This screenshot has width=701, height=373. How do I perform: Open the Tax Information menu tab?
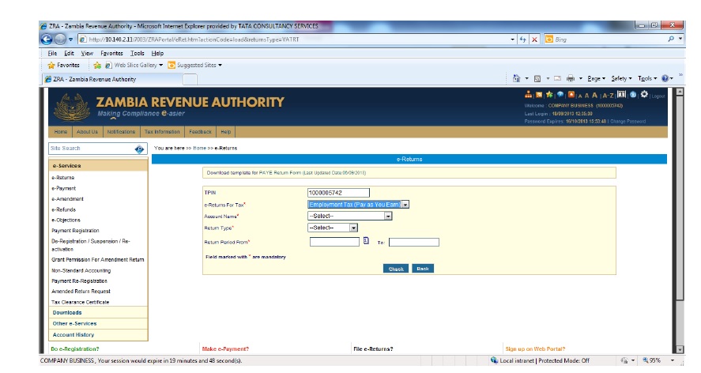(x=162, y=132)
